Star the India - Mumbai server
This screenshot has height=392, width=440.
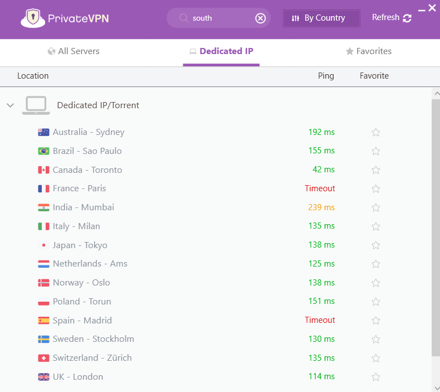pyautogui.click(x=376, y=207)
